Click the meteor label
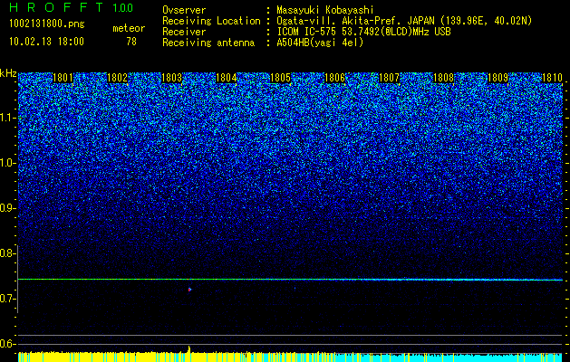This screenshot has width=570, height=362. pyautogui.click(x=129, y=28)
